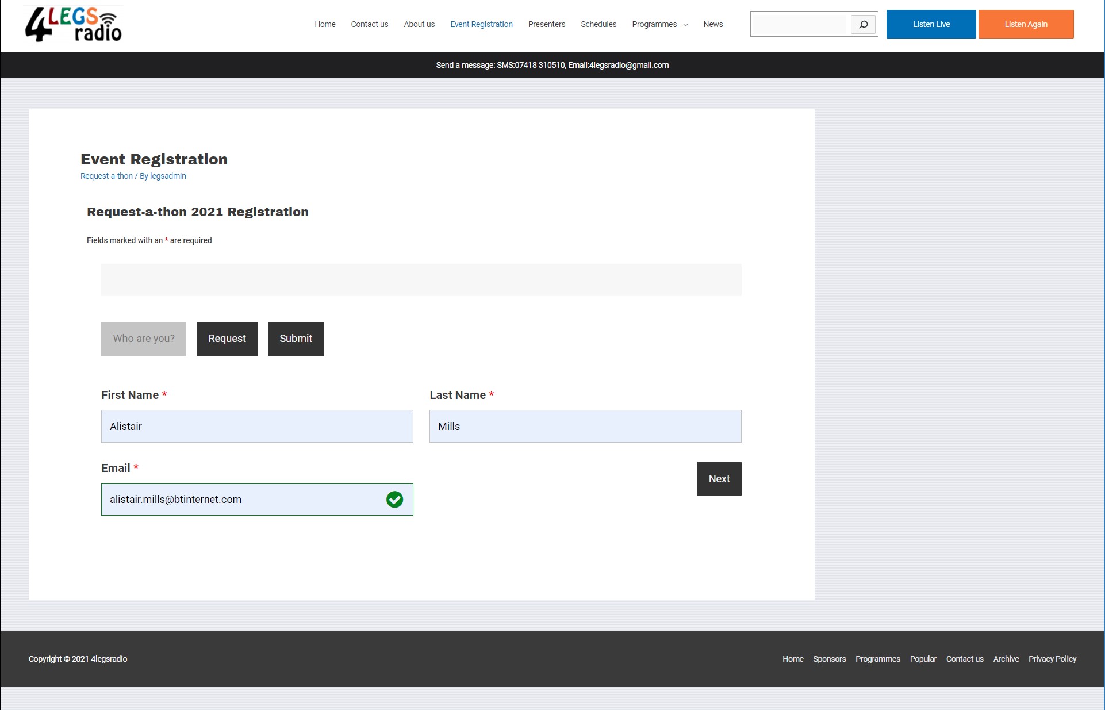
Task: Click the Next button
Action: click(719, 478)
